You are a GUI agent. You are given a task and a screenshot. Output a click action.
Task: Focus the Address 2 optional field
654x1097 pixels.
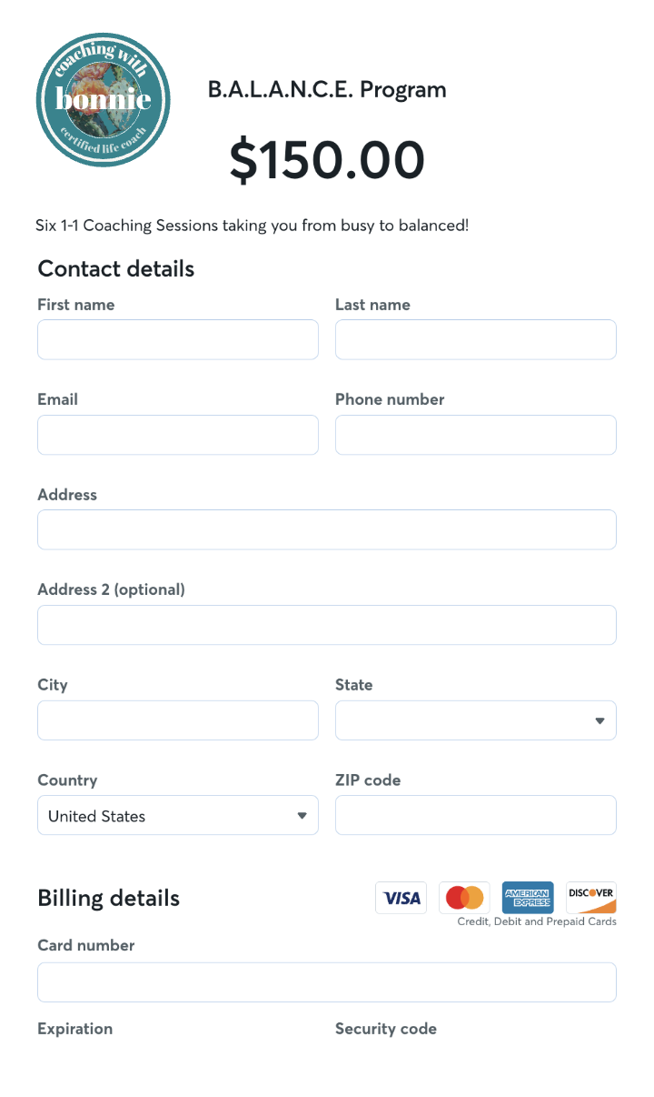(x=326, y=625)
